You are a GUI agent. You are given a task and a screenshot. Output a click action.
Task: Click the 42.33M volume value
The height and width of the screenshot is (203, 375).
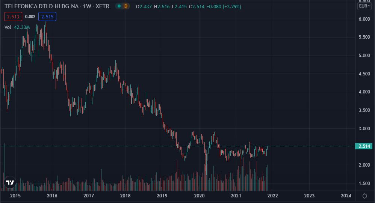[22, 27]
